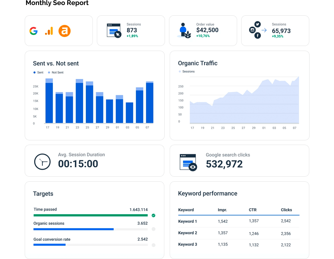The width and height of the screenshot is (334, 259).
Task: Click the grey status dot beside Goal conversion rate
Action: [x=153, y=245]
